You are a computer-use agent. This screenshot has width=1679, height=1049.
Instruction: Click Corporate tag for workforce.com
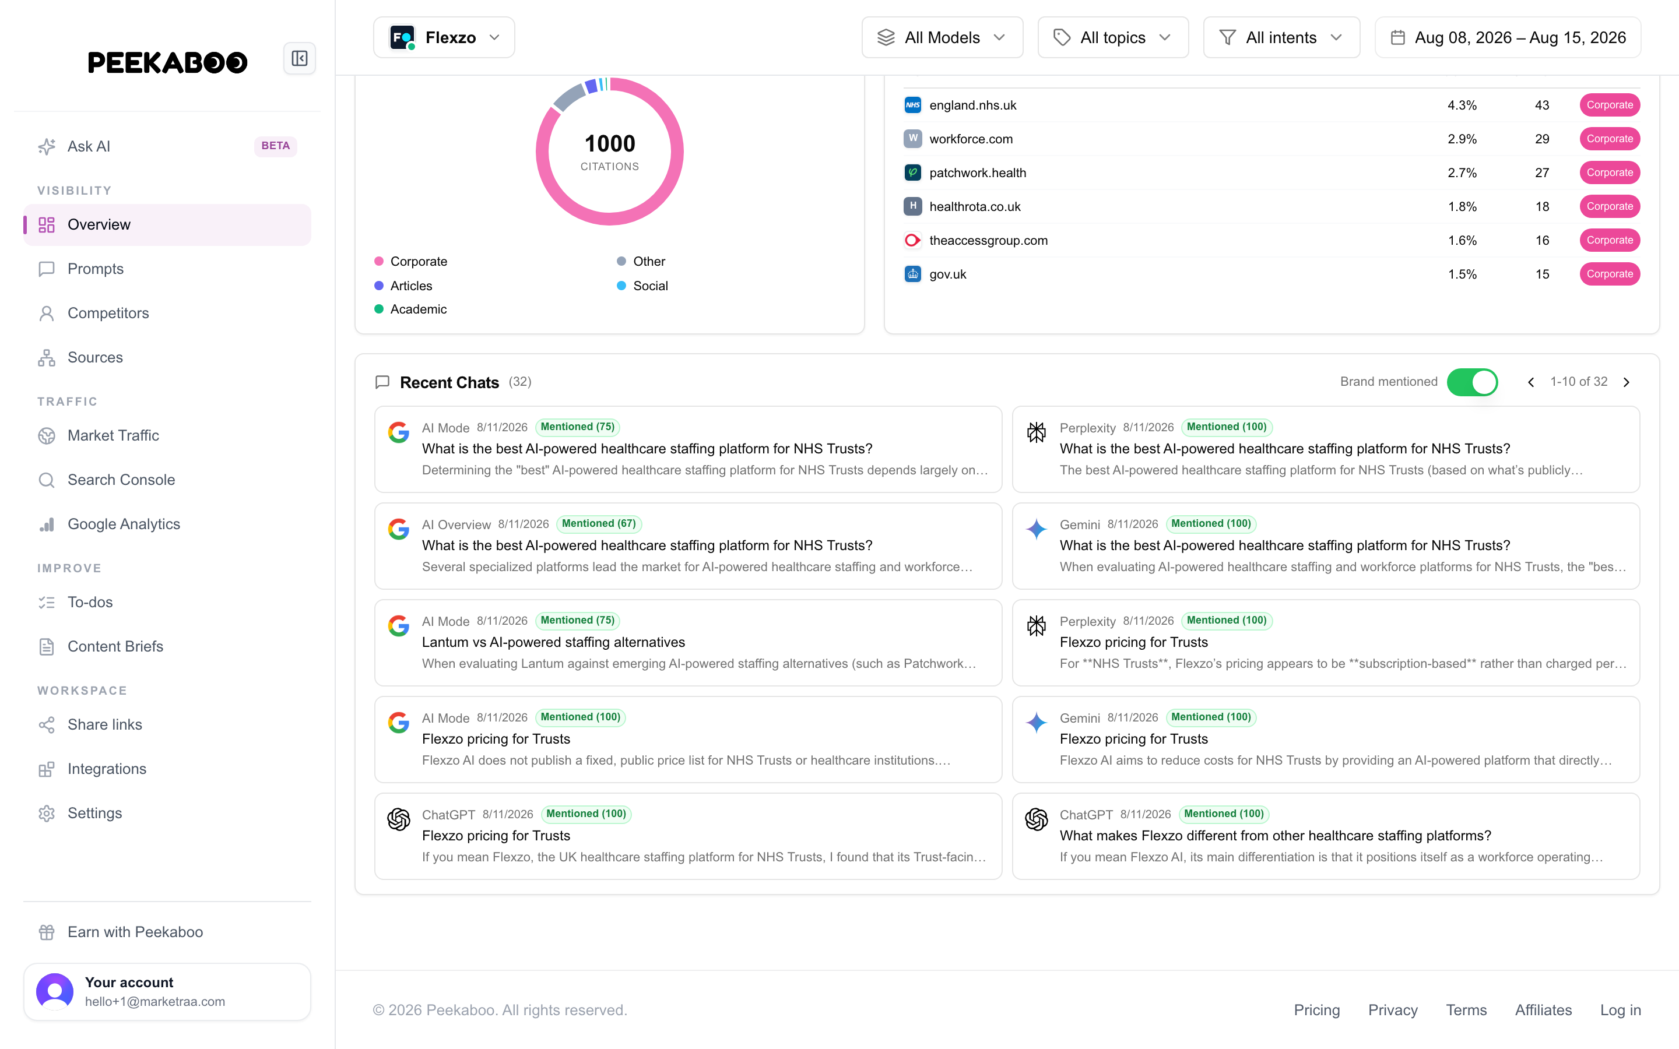click(x=1610, y=139)
